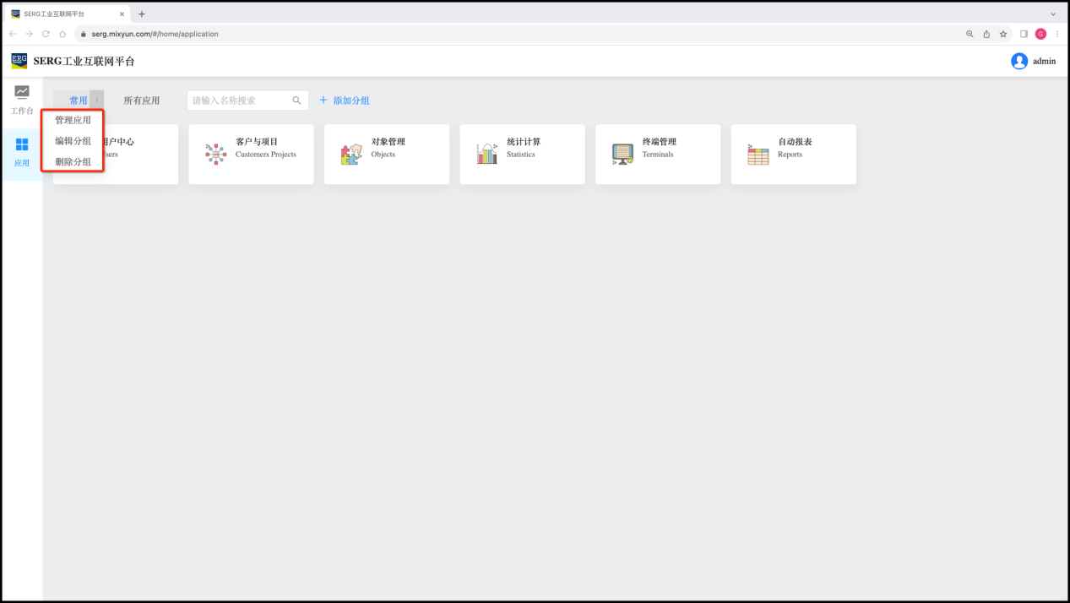This screenshot has width=1070, height=603.
Task: Click the 添加分组 add group button
Action: pyautogui.click(x=345, y=100)
